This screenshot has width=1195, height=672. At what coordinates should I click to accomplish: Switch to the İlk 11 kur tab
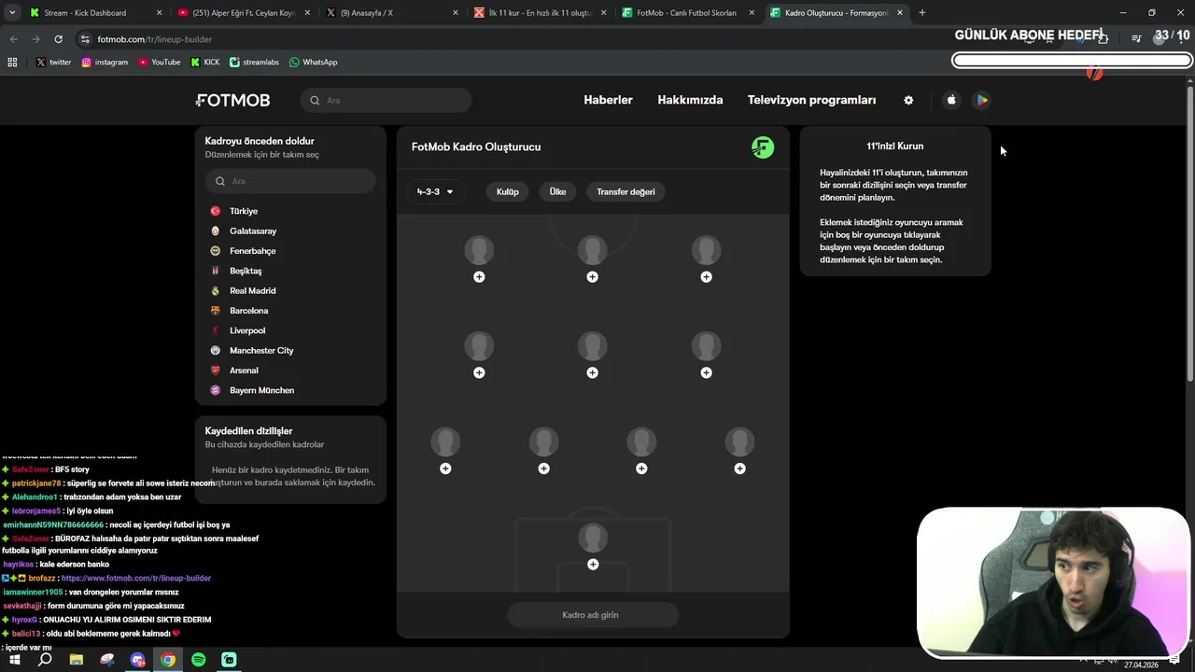(x=540, y=13)
